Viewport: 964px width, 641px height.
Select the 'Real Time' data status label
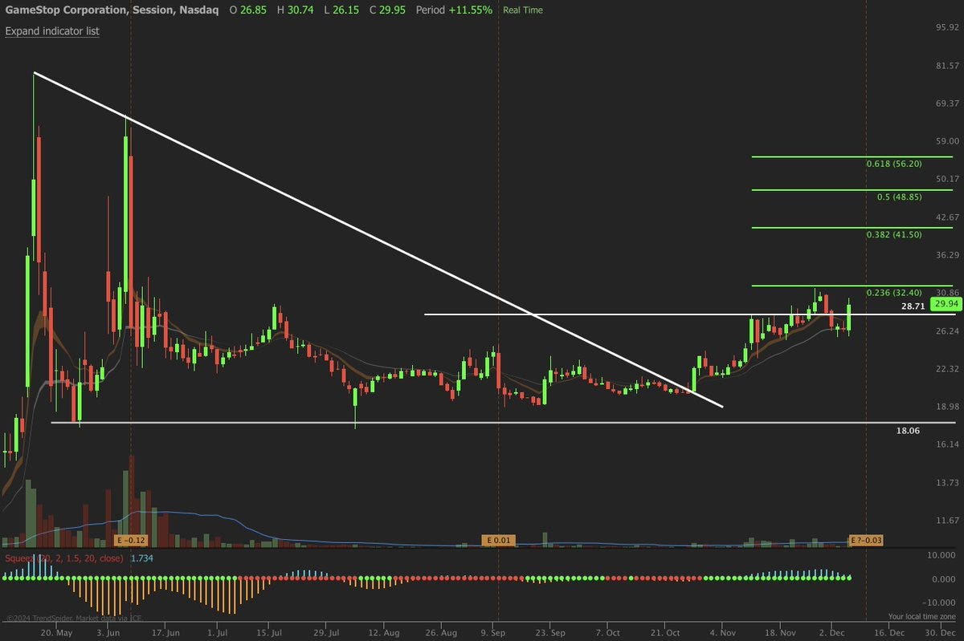pyautogui.click(x=522, y=10)
